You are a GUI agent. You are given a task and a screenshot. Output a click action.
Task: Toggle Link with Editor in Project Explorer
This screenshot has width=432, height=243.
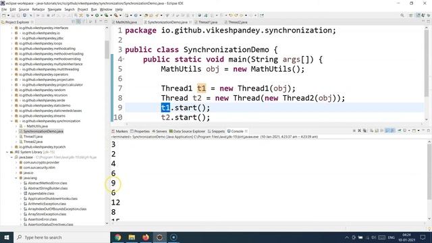click(78, 22)
